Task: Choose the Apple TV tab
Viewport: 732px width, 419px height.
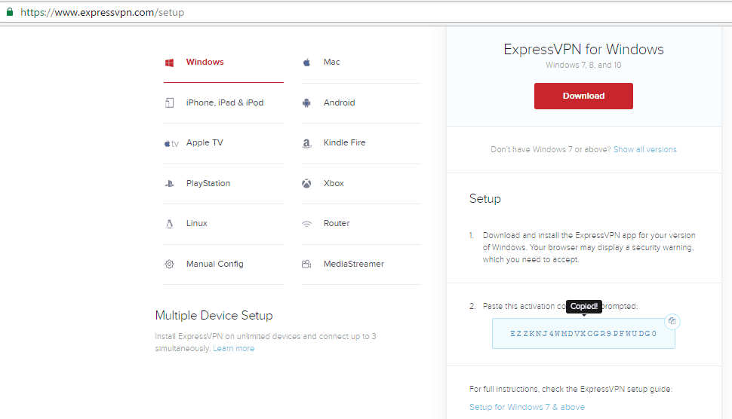Action: click(223, 143)
